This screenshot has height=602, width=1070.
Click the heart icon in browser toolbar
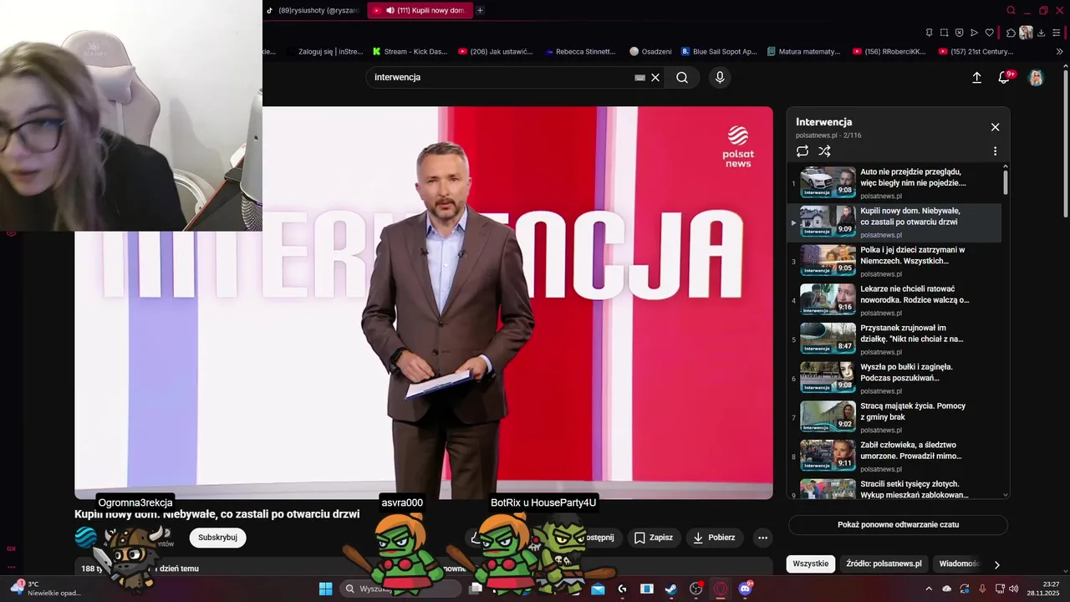coord(990,33)
